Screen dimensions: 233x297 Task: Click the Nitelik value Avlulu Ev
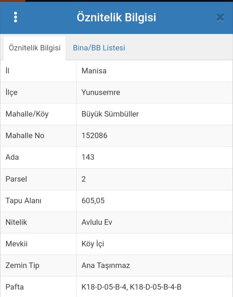pos(97,222)
